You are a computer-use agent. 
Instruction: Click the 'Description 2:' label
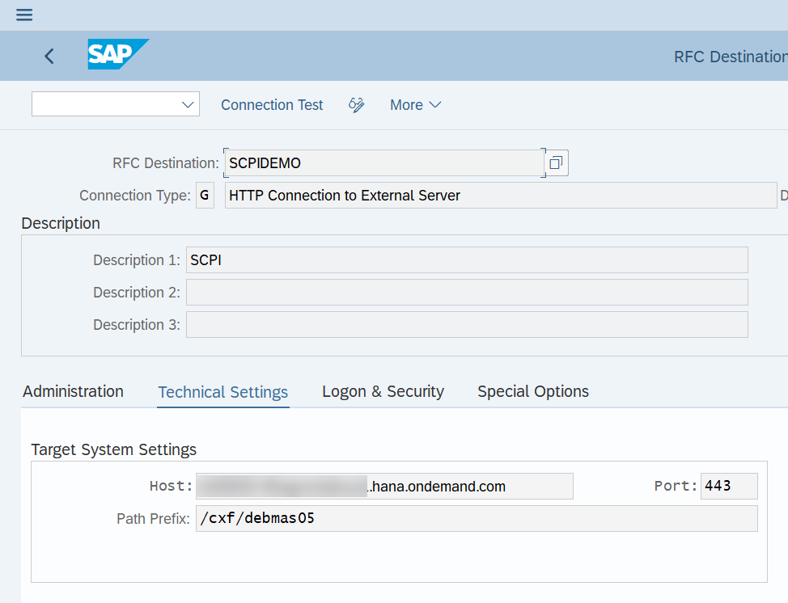(137, 293)
